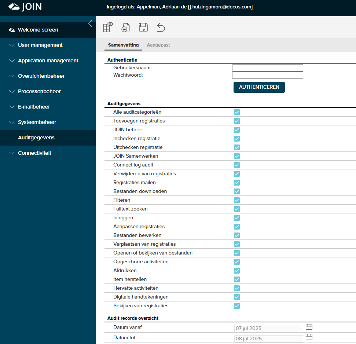Viewport: 356px width, 344px height.
Task: Expand Connectiviteit in the sidebar
Action: (34, 153)
